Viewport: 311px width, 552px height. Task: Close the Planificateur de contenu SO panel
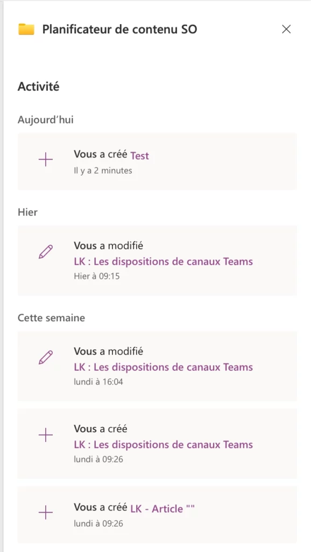click(x=286, y=30)
